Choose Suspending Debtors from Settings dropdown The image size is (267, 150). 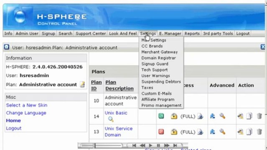(161, 82)
